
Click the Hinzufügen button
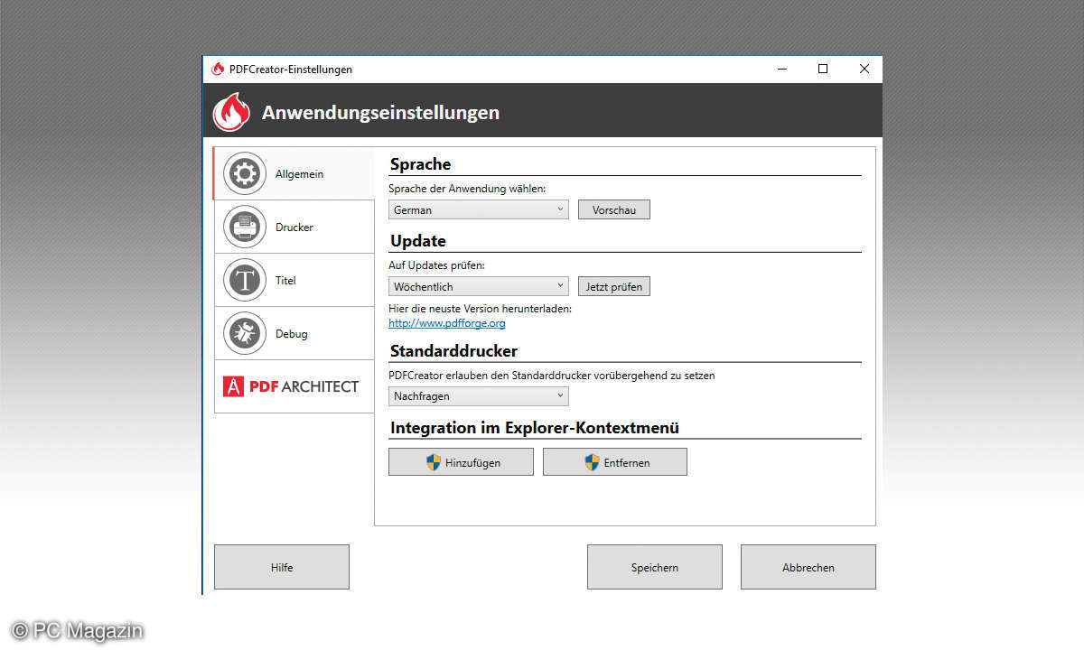pyautogui.click(x=461, y=462)
